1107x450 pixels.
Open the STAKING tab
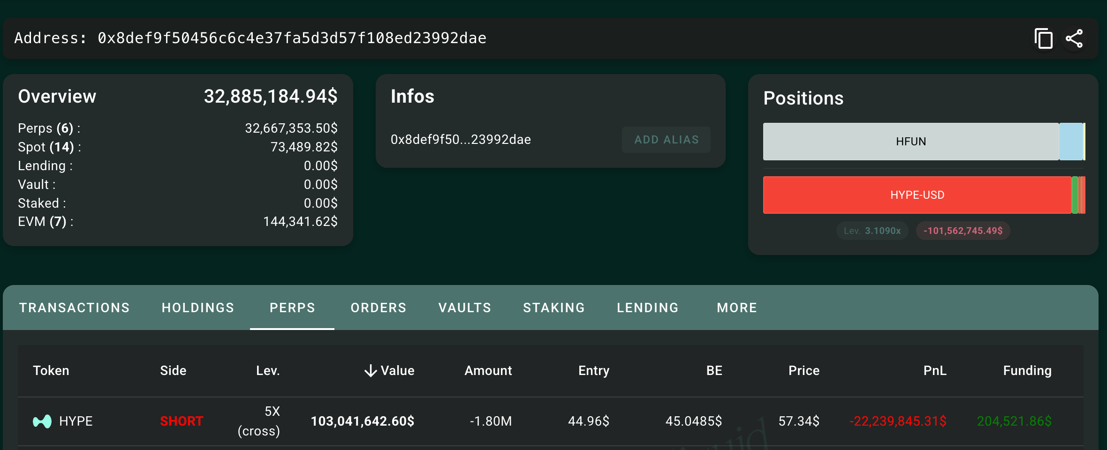click(x=554, y=307)
